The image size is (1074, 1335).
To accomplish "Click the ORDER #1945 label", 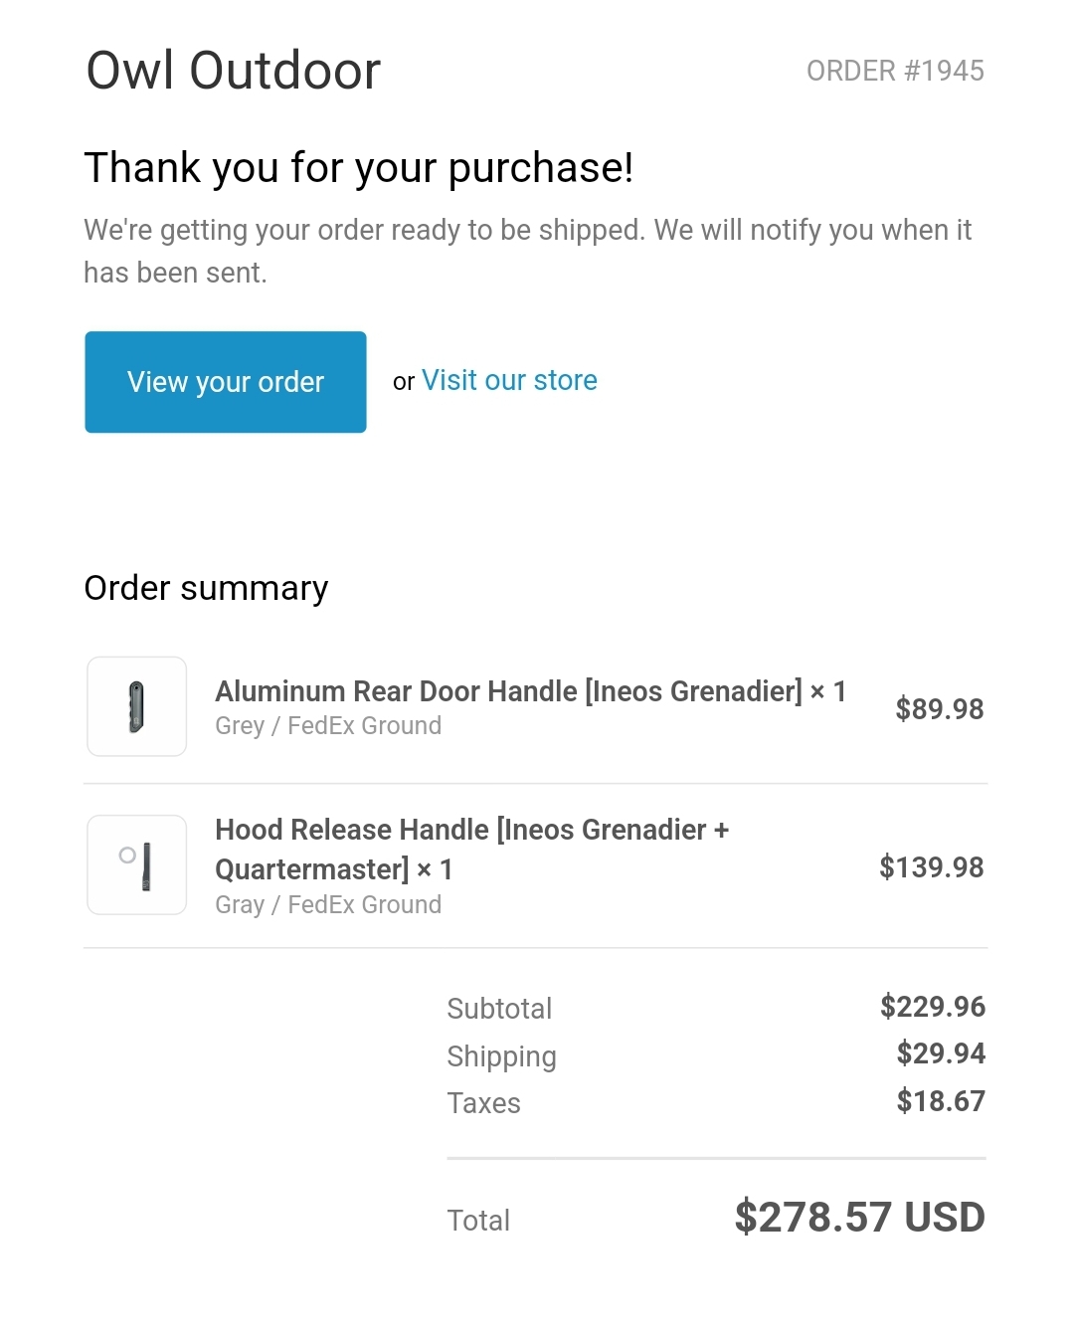I will pos(895,71).
